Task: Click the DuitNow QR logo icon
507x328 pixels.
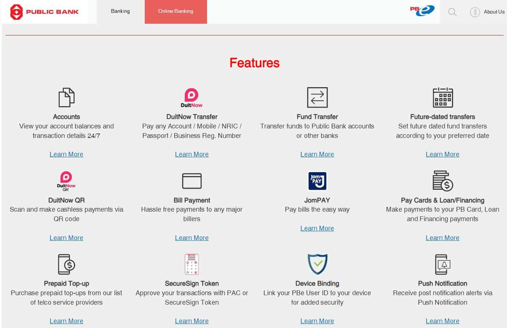Action: (x=66, y=181)
